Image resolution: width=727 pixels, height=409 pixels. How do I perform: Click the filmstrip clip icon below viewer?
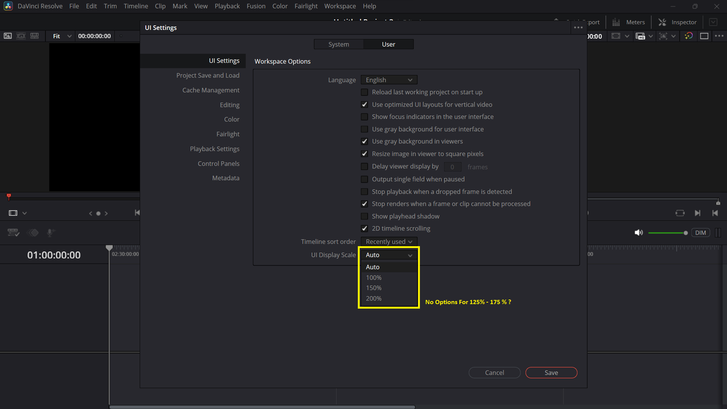click(x=13, y=213)
